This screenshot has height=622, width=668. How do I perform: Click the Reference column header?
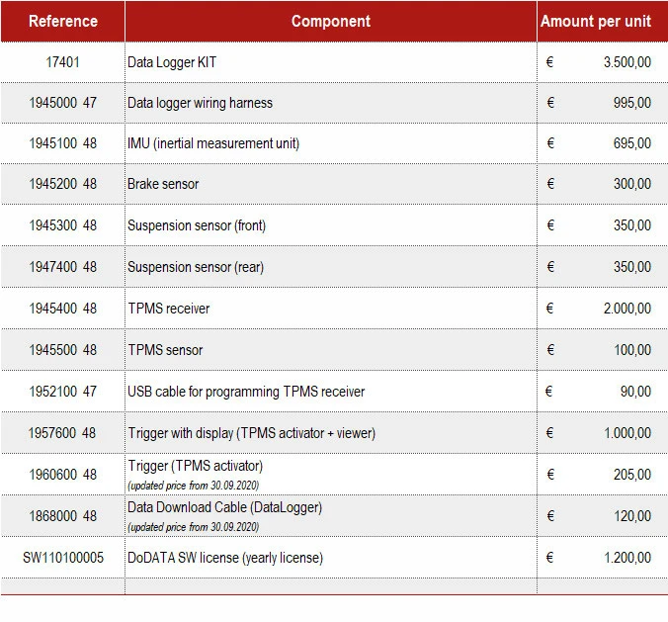pos(63,21)
